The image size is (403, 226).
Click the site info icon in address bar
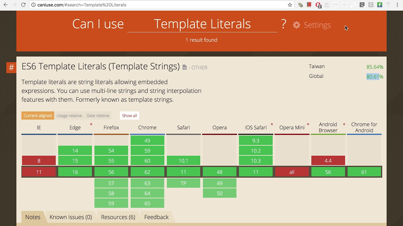pyautogui.click(x=33, y=5)
